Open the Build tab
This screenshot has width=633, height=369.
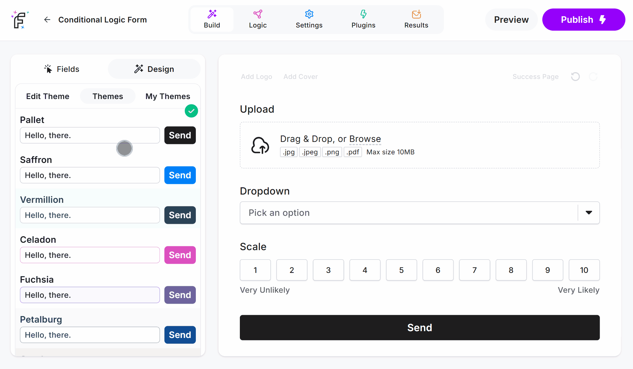(212, 20)
